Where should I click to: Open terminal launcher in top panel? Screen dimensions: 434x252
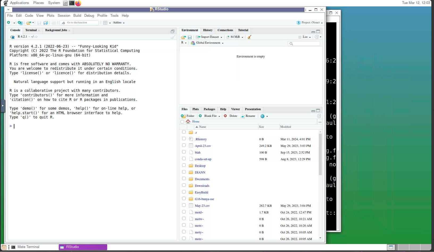[72, 3]
